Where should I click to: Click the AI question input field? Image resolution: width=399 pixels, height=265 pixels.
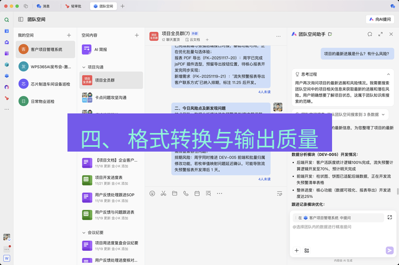(342, 234)
